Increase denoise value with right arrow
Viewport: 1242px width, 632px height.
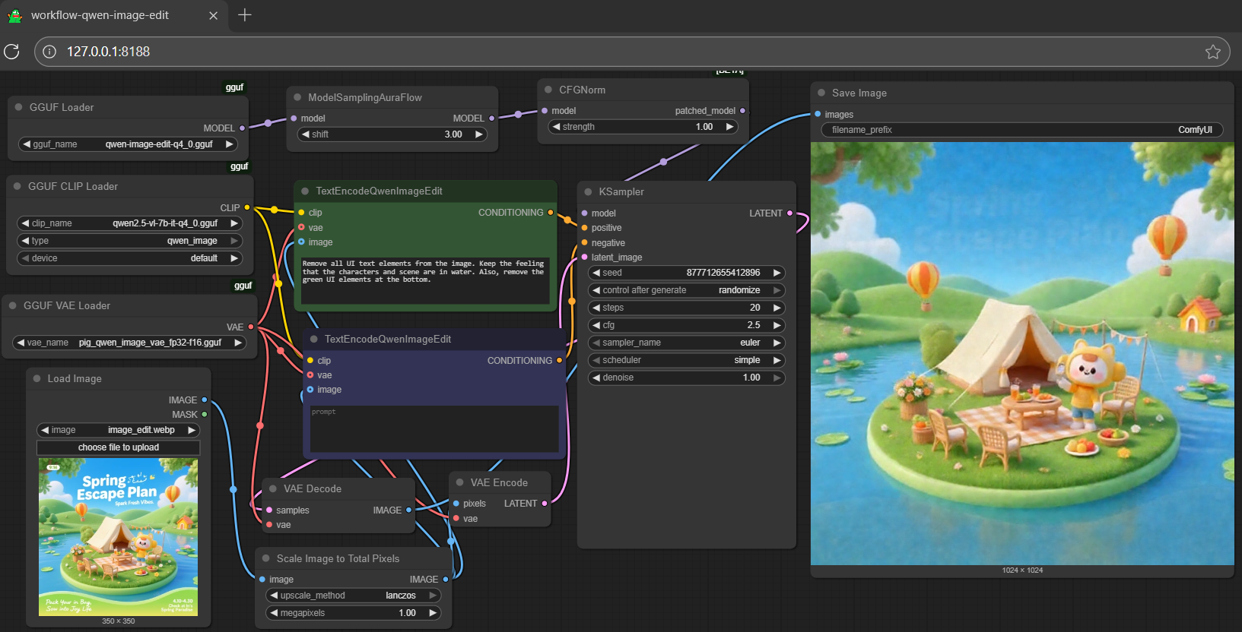[x=777, y=378]
